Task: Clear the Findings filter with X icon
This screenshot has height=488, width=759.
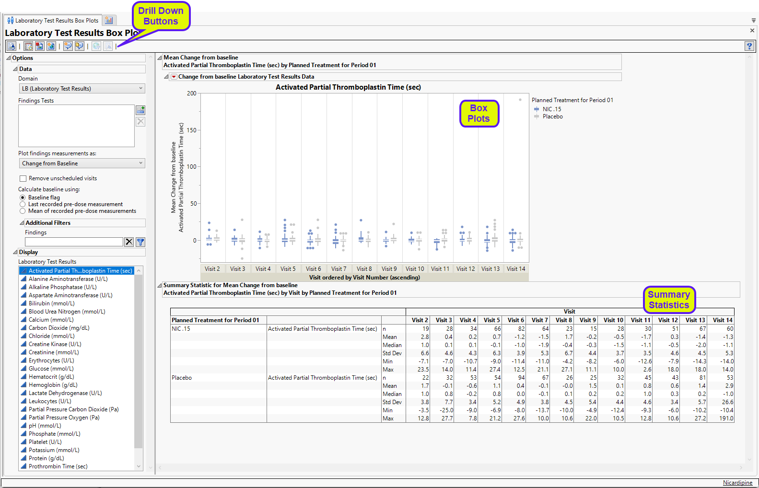Action: point(129,242)
